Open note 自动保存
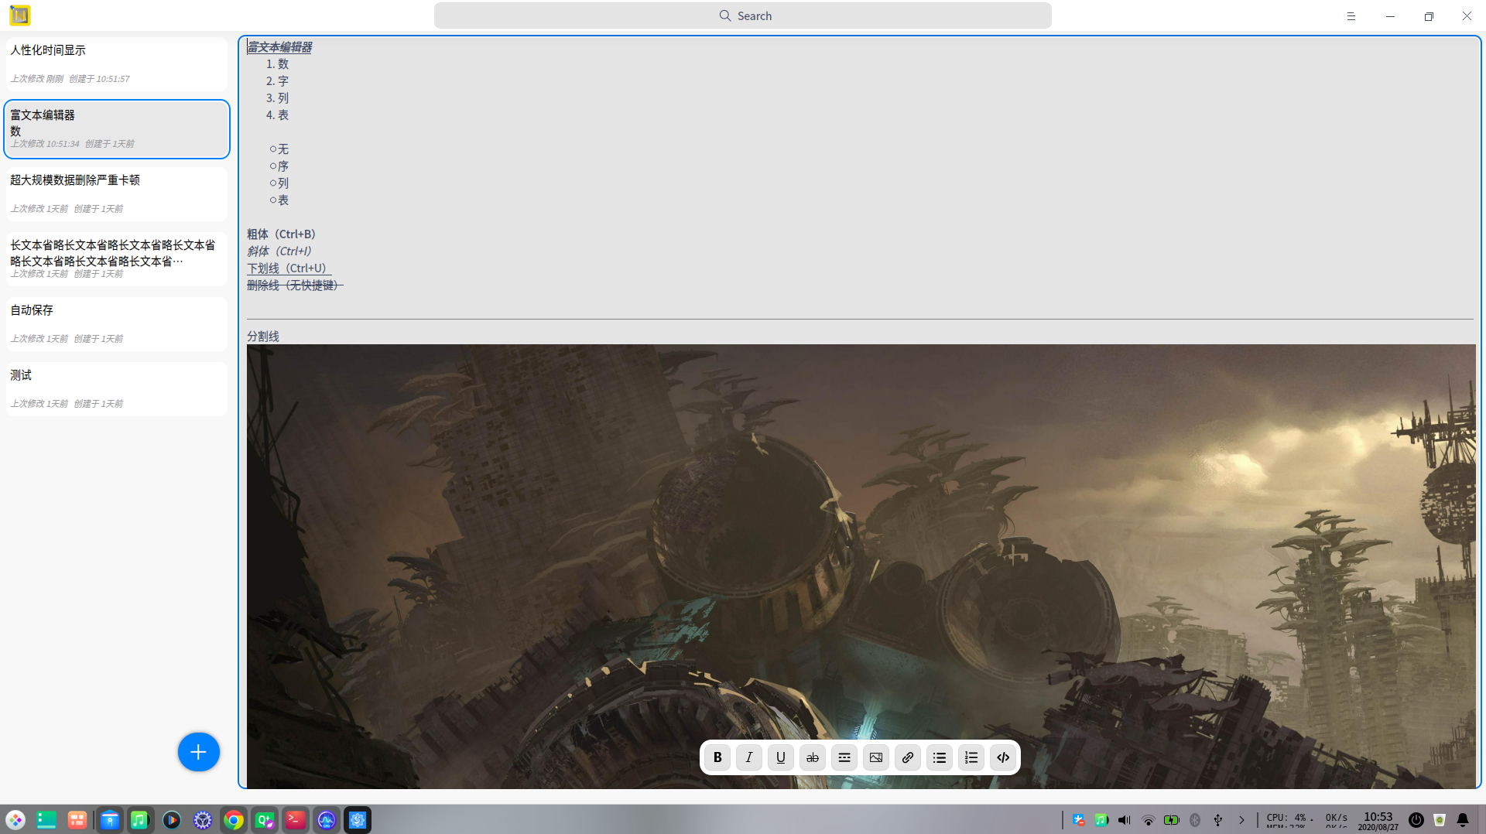 click(x=117, y=324)
